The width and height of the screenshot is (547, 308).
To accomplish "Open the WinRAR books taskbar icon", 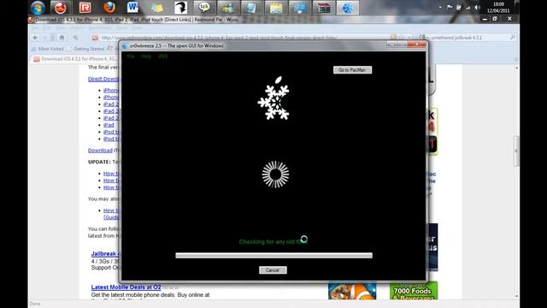I will click(x=323, y=8).
